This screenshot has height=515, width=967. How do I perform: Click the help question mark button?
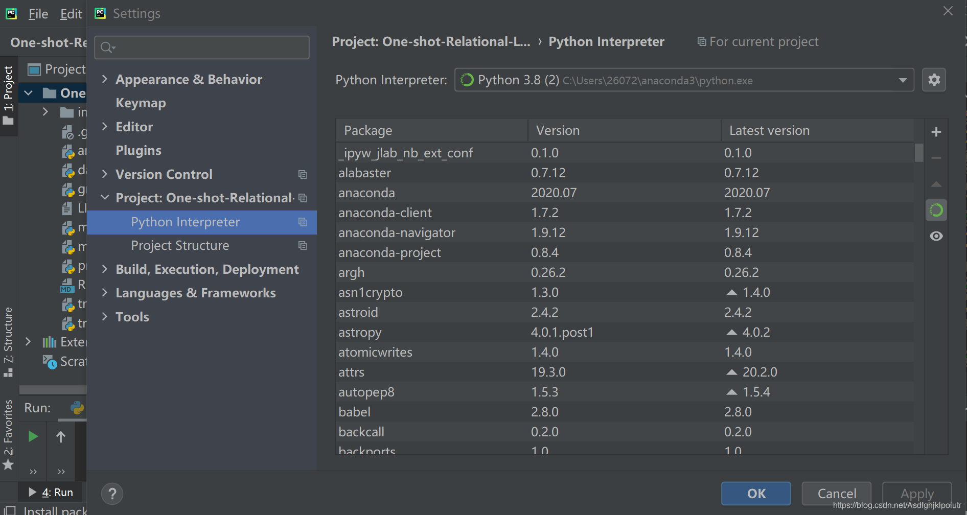click(x=112, y=494)
